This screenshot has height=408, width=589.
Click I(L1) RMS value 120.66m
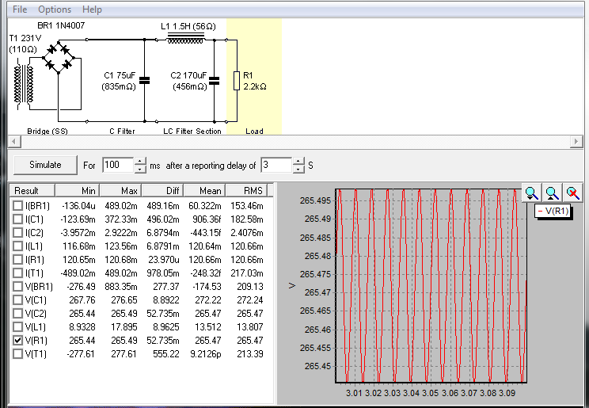coord(247,246)
